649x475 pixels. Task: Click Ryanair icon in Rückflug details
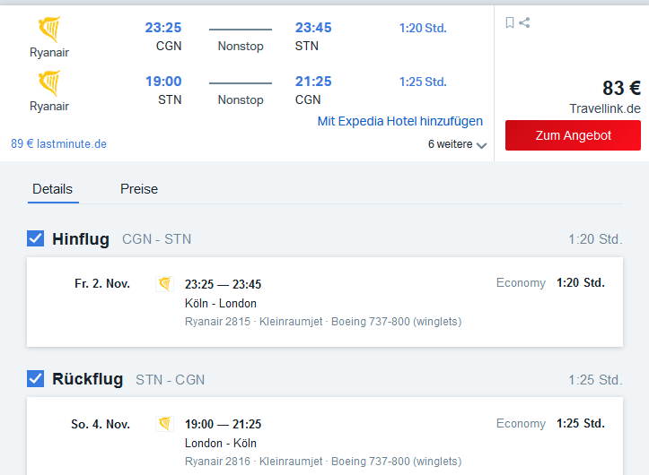(x=164, y=424)
